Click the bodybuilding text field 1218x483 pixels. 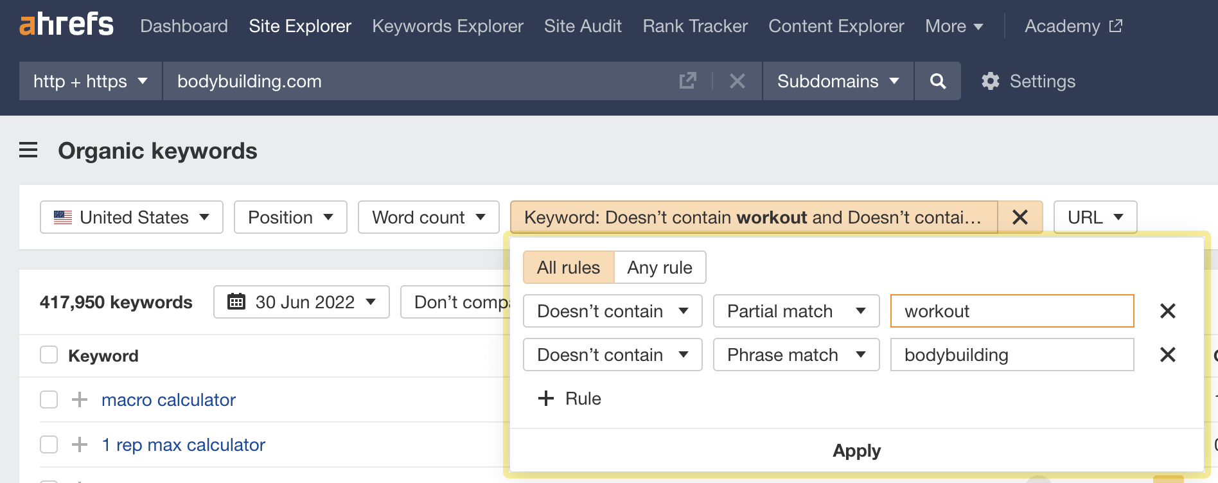(x=1012, y=355)
